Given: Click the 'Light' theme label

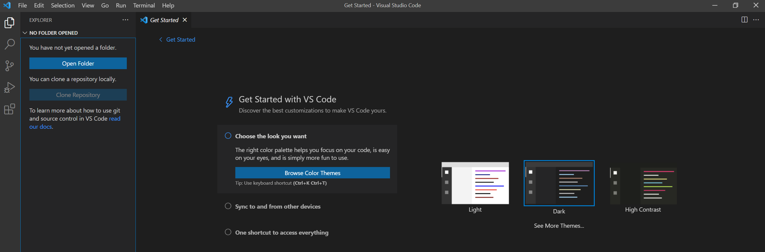Looking at the screenshot, I should (x=475, y=210).
